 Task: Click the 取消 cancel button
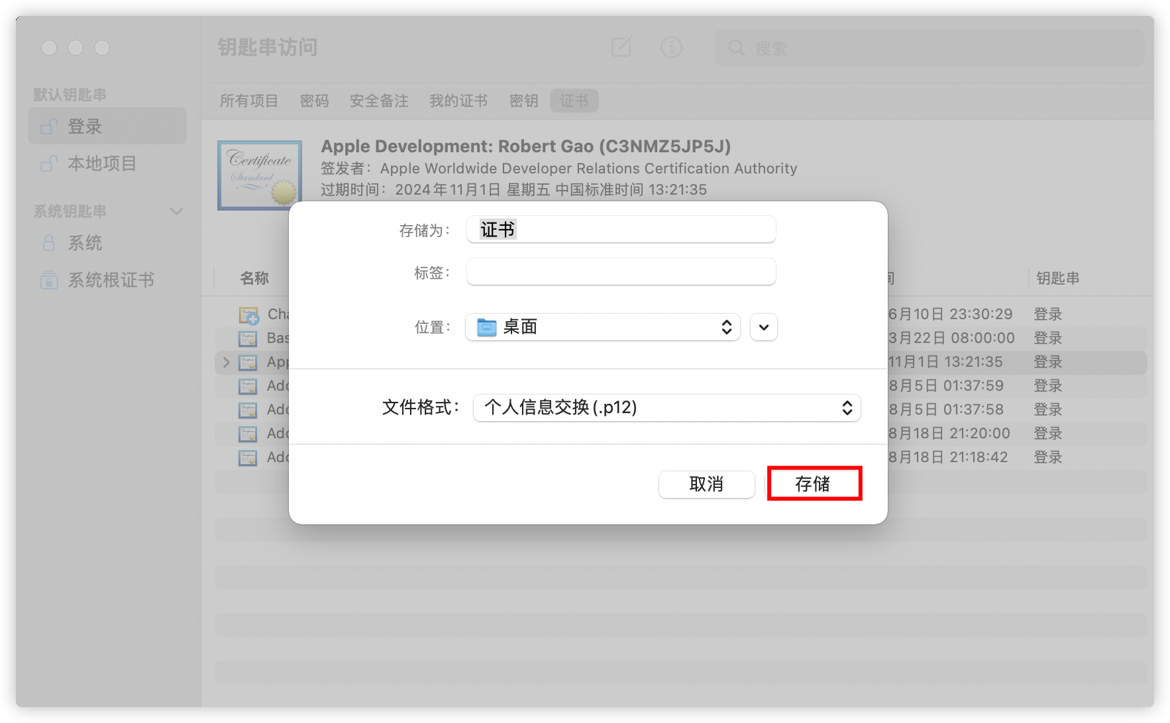(706, 484)
